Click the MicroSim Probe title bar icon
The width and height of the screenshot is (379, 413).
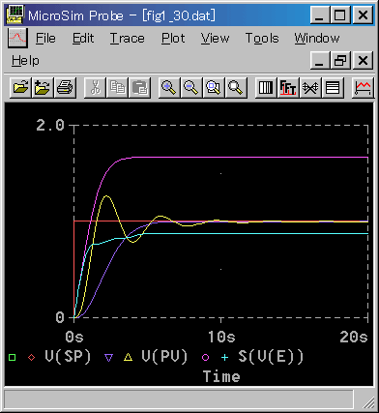point(15,15)
